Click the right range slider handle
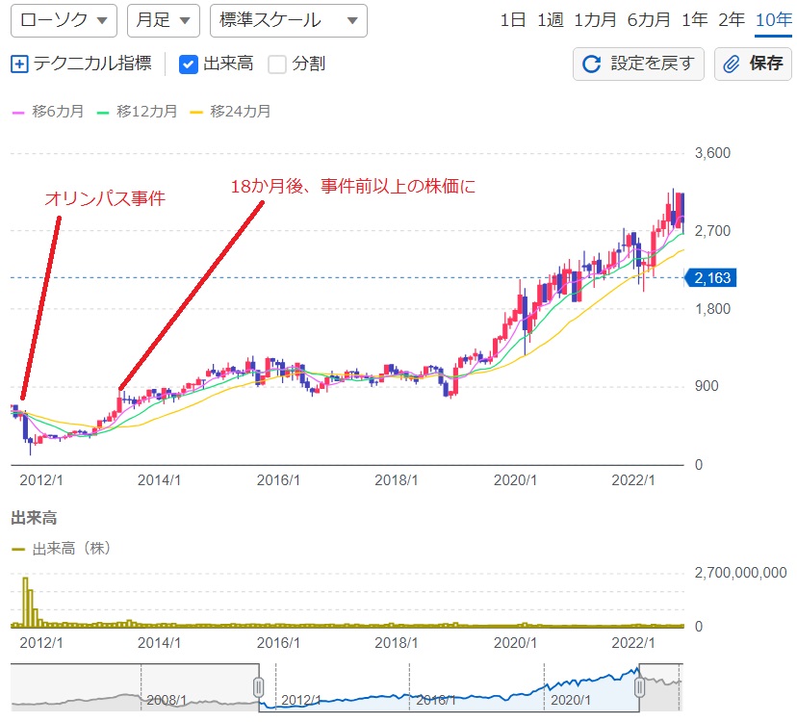This screenshot has width=797, height=722. pyautogui.click(x=639, y=687)
